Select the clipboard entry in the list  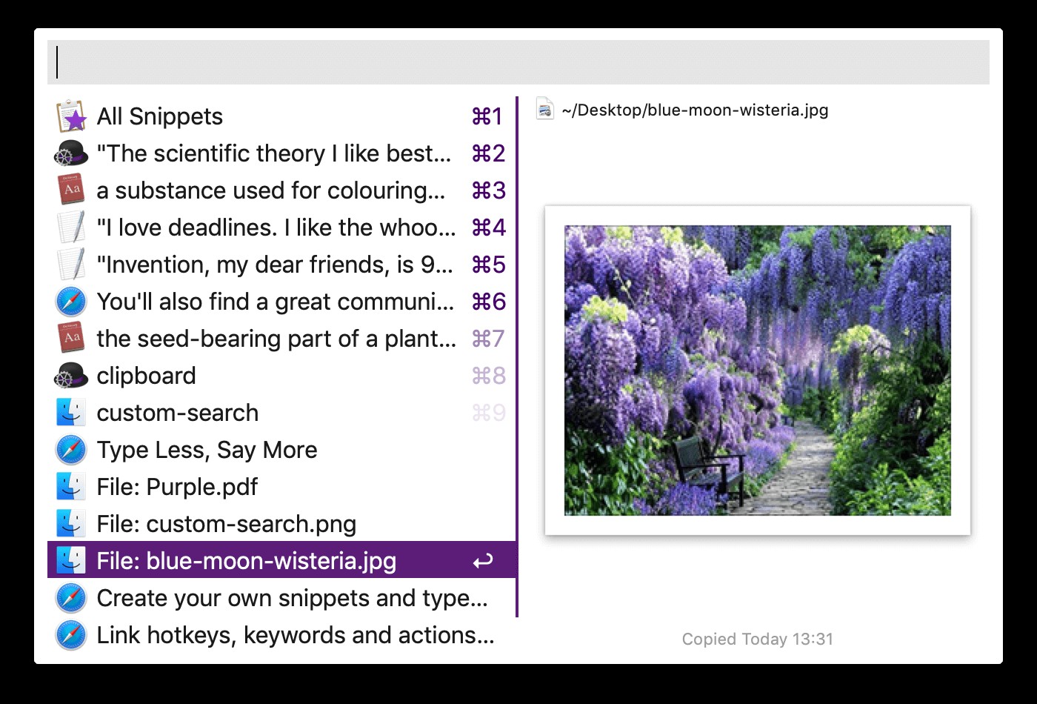click(146, 375)
